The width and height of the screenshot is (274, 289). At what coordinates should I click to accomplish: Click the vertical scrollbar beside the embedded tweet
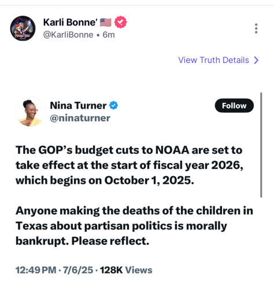261,145
